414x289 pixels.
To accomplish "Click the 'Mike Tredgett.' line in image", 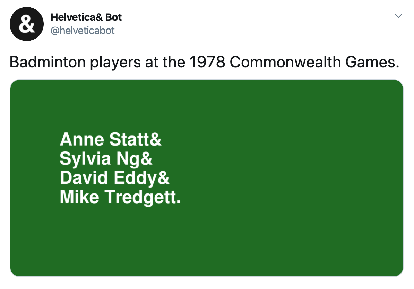I will 120,197.
